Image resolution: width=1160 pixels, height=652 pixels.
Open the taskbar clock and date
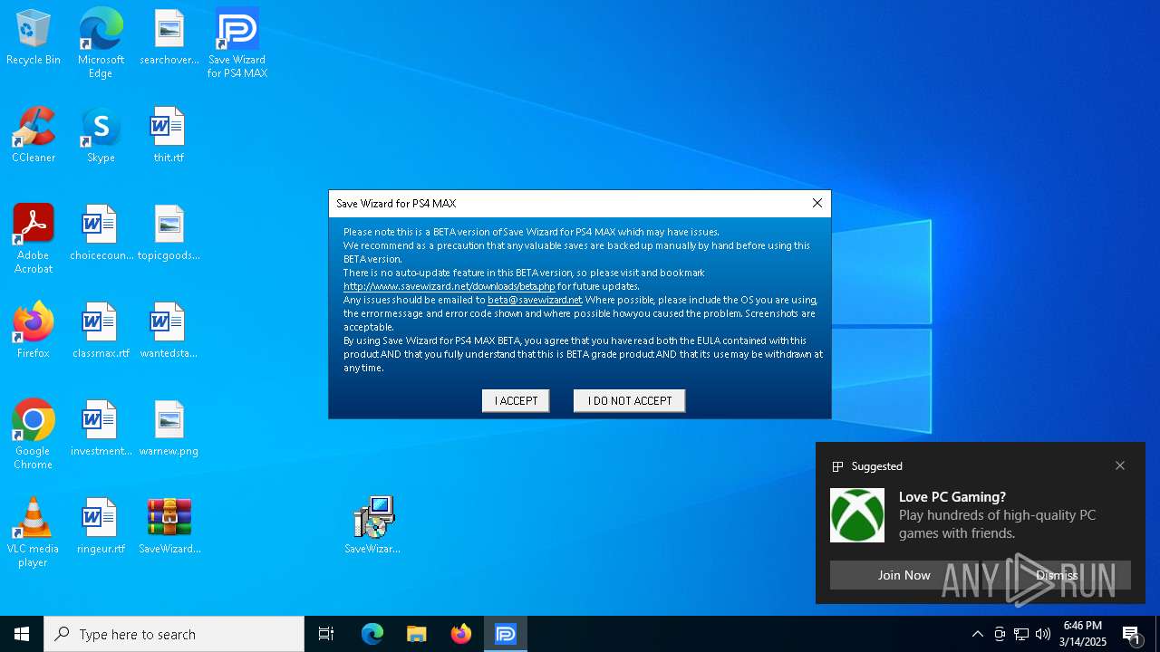click(x=1083, y=634)
